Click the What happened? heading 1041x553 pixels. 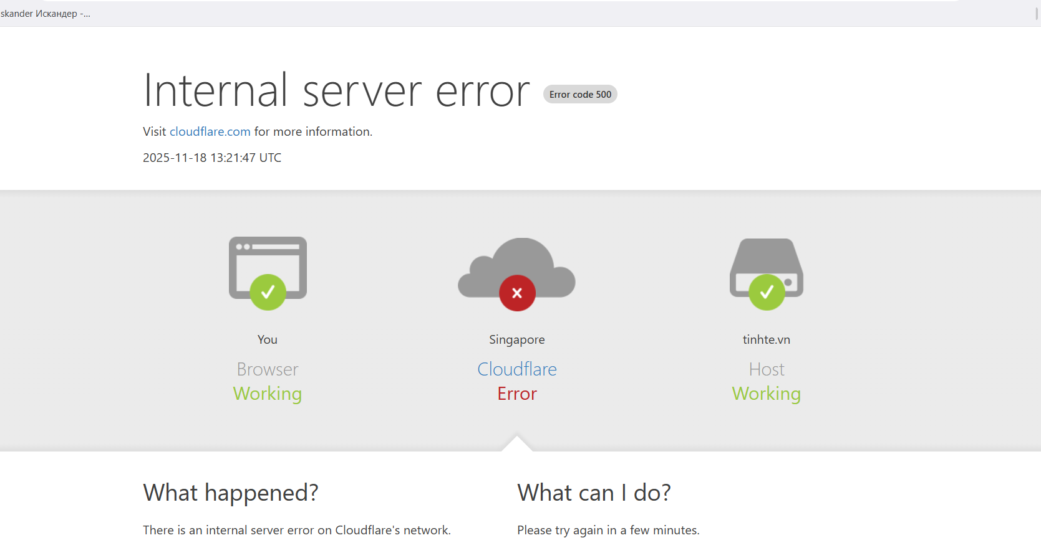tap(231, 493)
